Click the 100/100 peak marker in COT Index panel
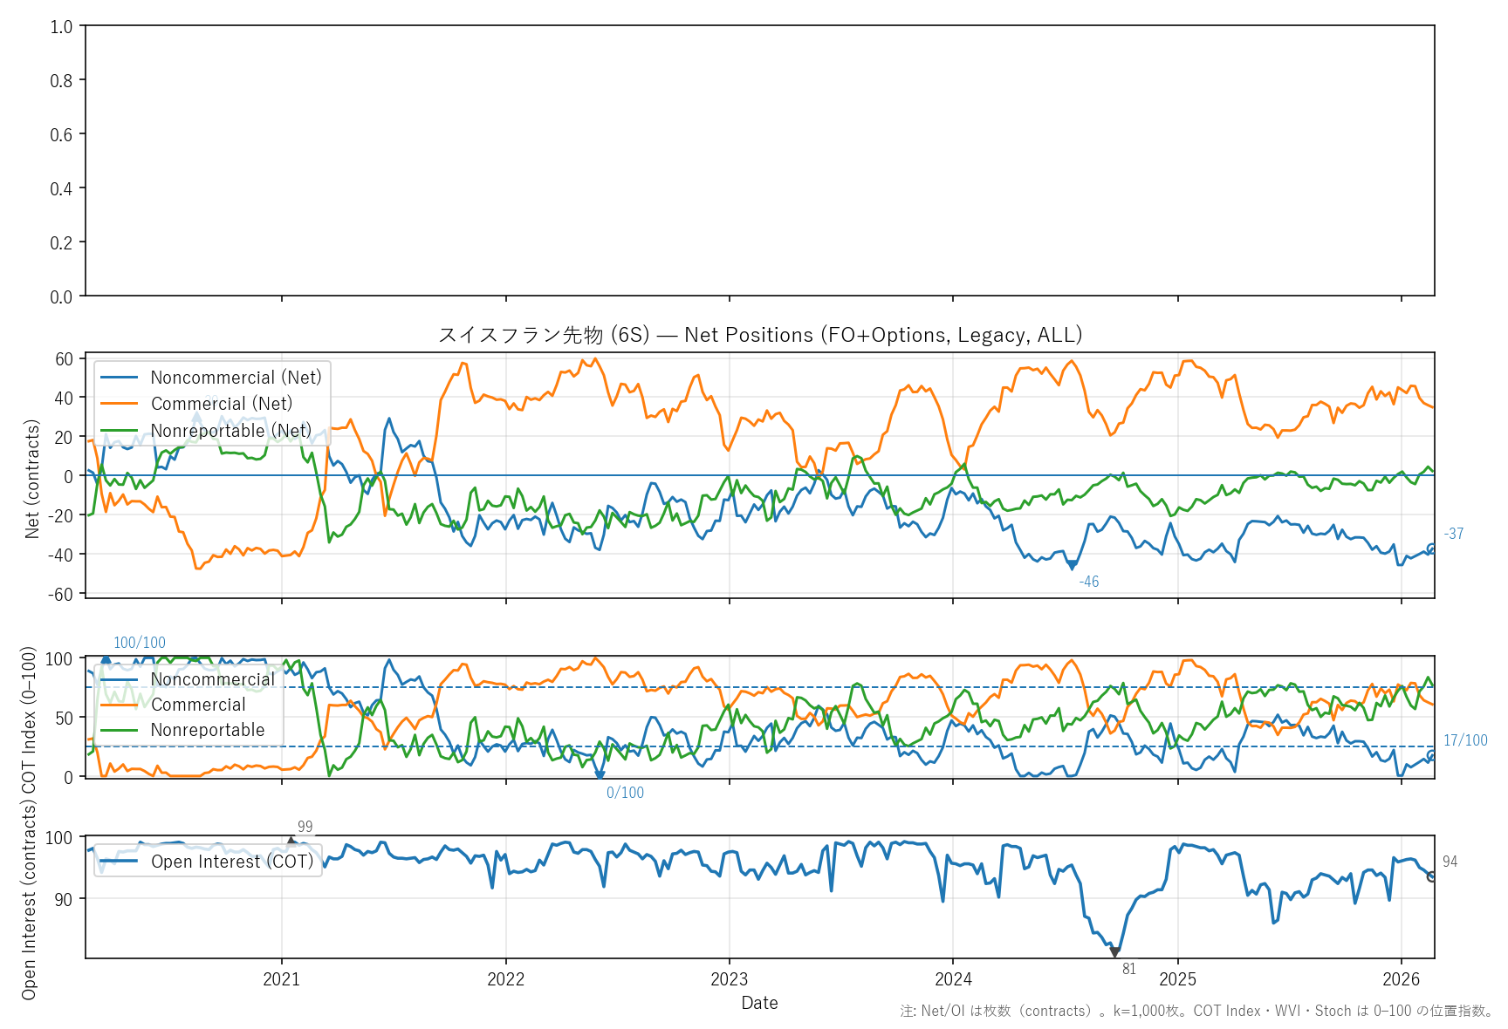The image size is (1508, 1029). pyautogui.click(x=106, y=660)
